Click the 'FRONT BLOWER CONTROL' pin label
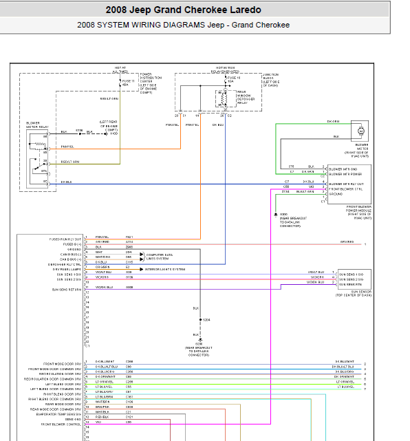 [x=61, y=424]
